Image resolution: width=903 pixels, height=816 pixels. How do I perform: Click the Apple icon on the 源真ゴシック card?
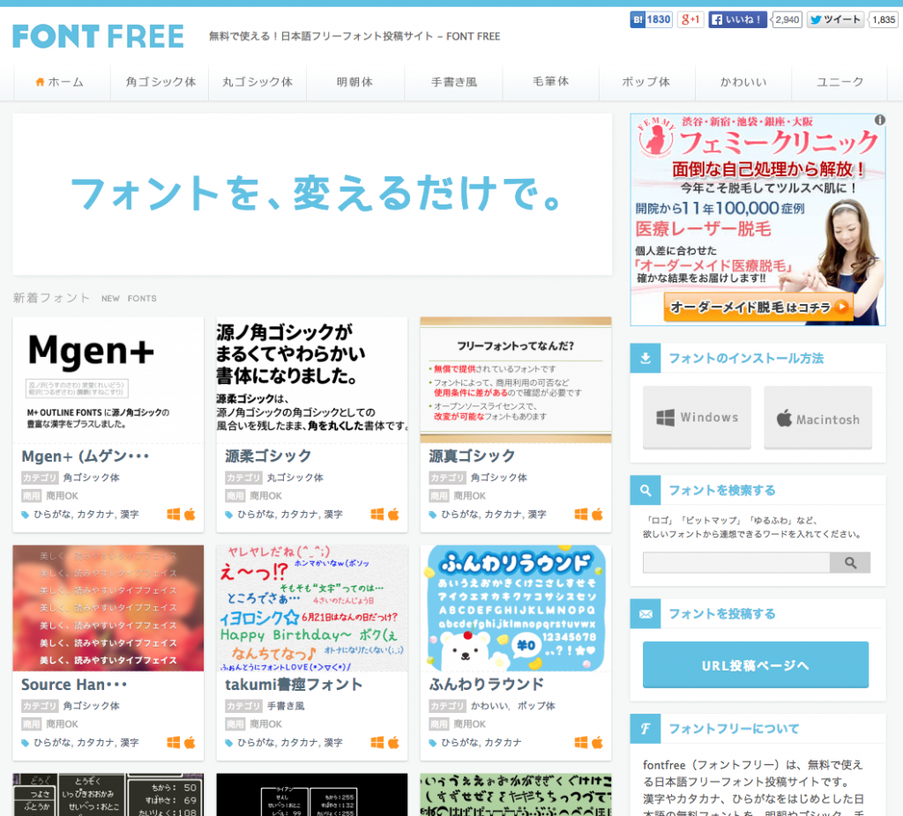pos(597,514)
